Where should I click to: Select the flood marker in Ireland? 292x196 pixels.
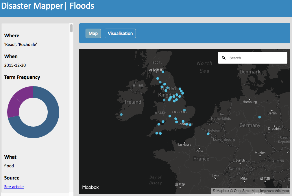(121, 114)
